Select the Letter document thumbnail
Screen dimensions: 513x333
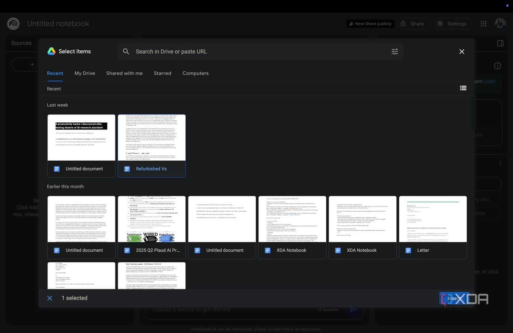point(433,227)
